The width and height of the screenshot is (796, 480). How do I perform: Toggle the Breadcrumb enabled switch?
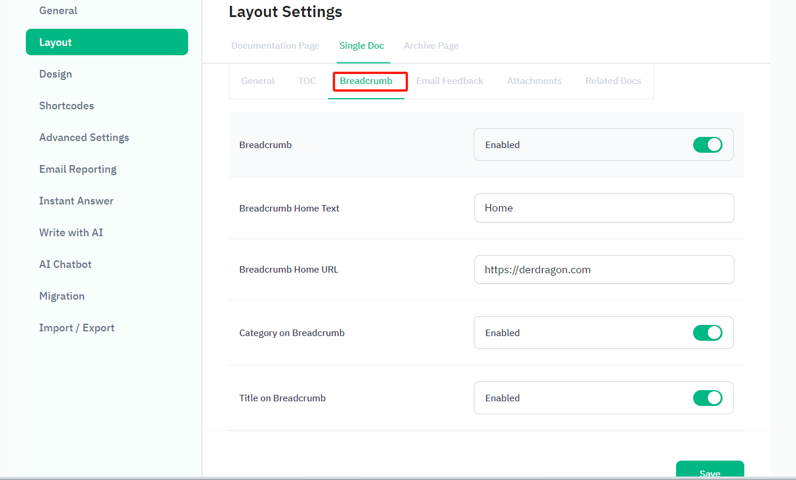tap(707, 145)
